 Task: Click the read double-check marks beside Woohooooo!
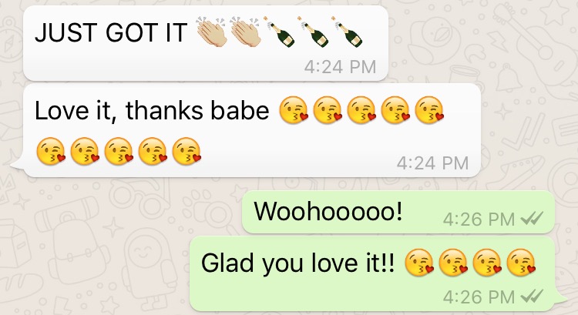(x=532, y=219)
